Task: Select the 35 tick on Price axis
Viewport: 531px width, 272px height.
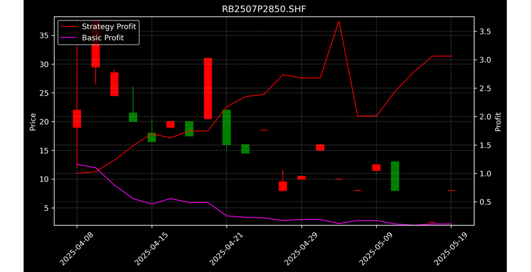Action: pos(44,36)
